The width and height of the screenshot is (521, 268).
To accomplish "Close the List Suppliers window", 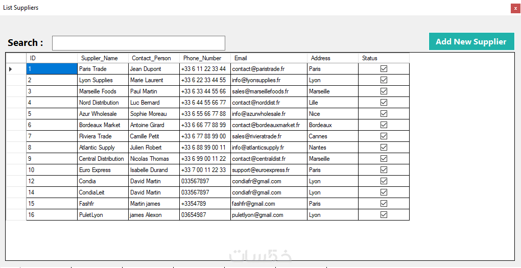I will click(x=515, y=8).
